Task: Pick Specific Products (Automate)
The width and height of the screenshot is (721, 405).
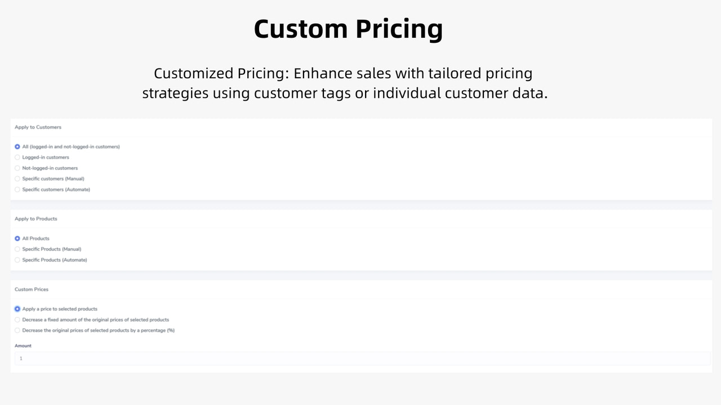Action: coord(54,259)
